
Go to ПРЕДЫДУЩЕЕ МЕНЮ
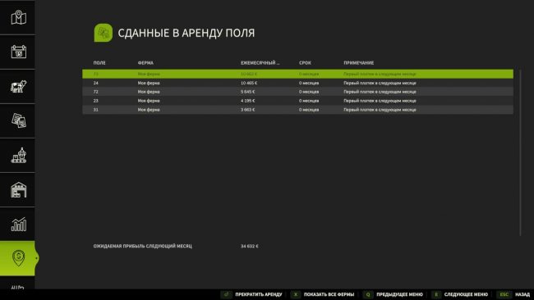pos(399,294)
